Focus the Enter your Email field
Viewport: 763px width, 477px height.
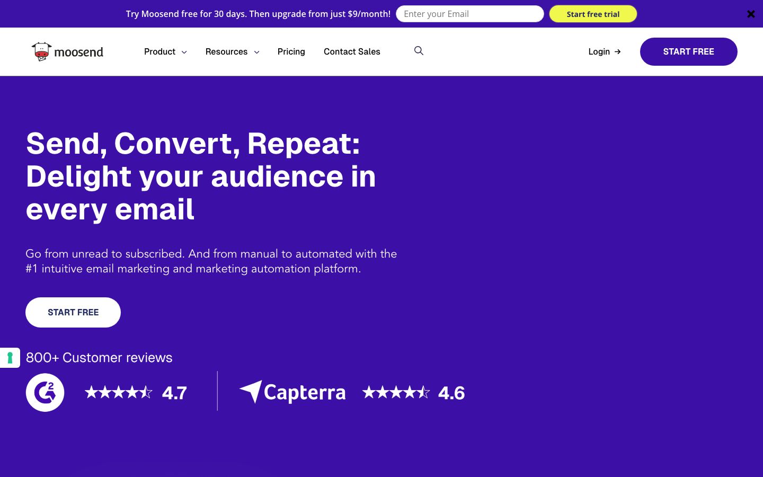(x=470, y=14)
